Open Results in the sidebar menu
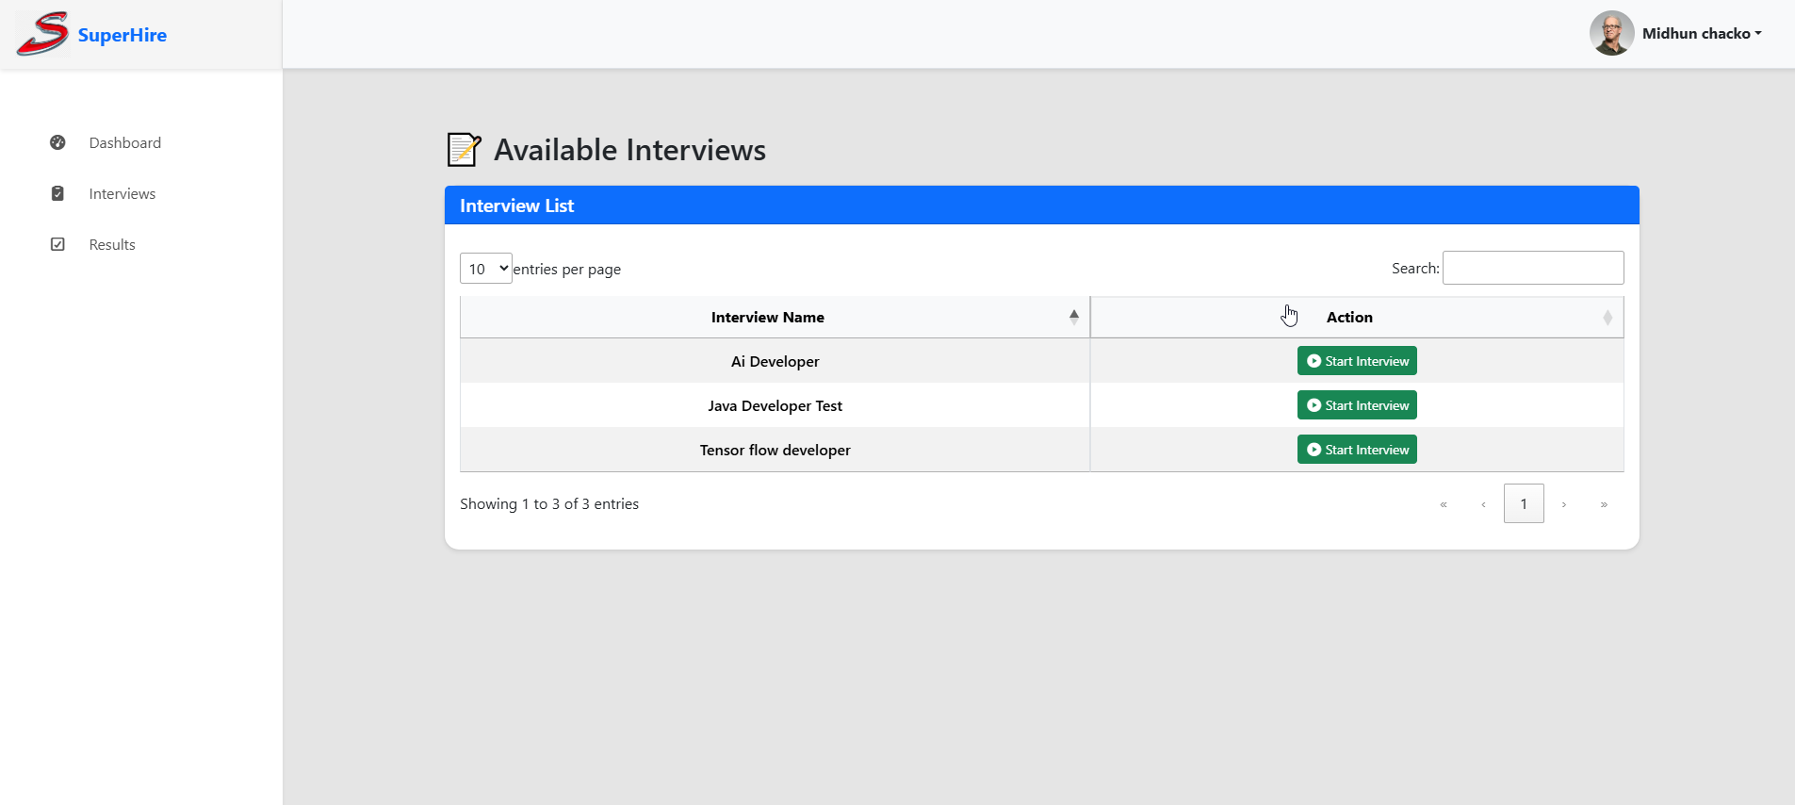The width and height of the screenshot is (1795, 805). click(x=112, y=244)
